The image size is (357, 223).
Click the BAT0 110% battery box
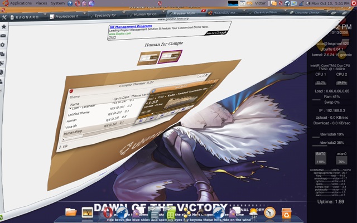321,158
